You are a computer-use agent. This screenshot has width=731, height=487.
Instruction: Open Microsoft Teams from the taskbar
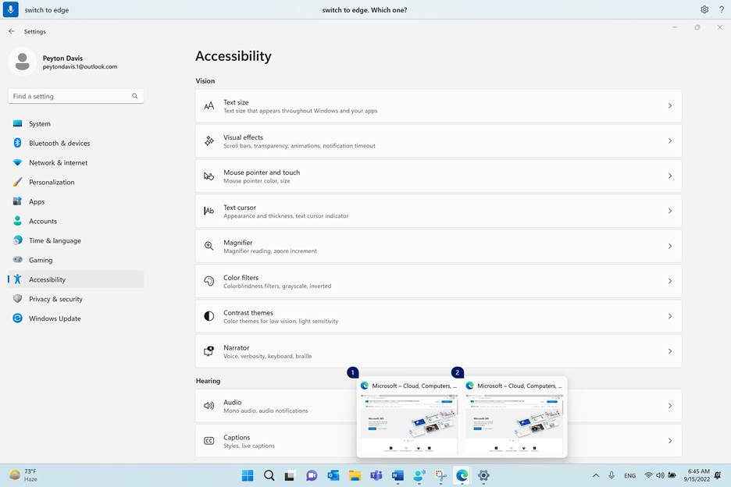376,475
